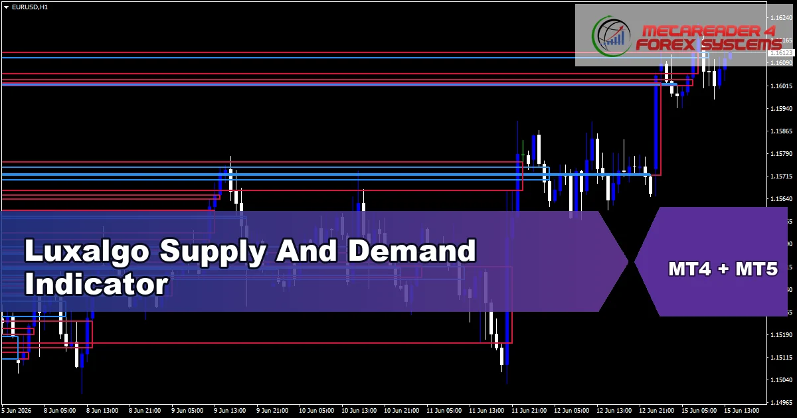Click the 1.15115 price axis label
The width and height of the screenshot is (797, 418).
780,358
